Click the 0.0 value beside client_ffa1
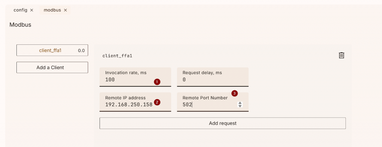 click(81, 51)
